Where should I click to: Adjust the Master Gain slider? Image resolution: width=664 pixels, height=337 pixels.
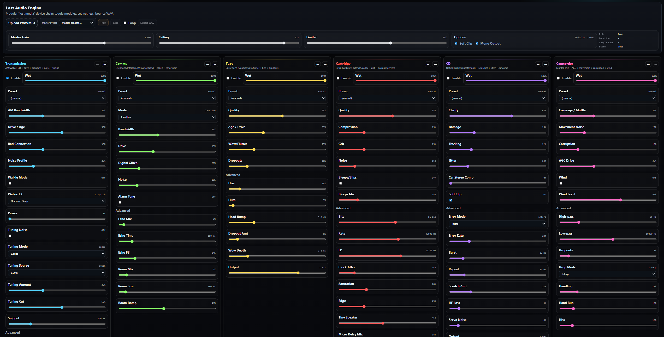[104, 43]
